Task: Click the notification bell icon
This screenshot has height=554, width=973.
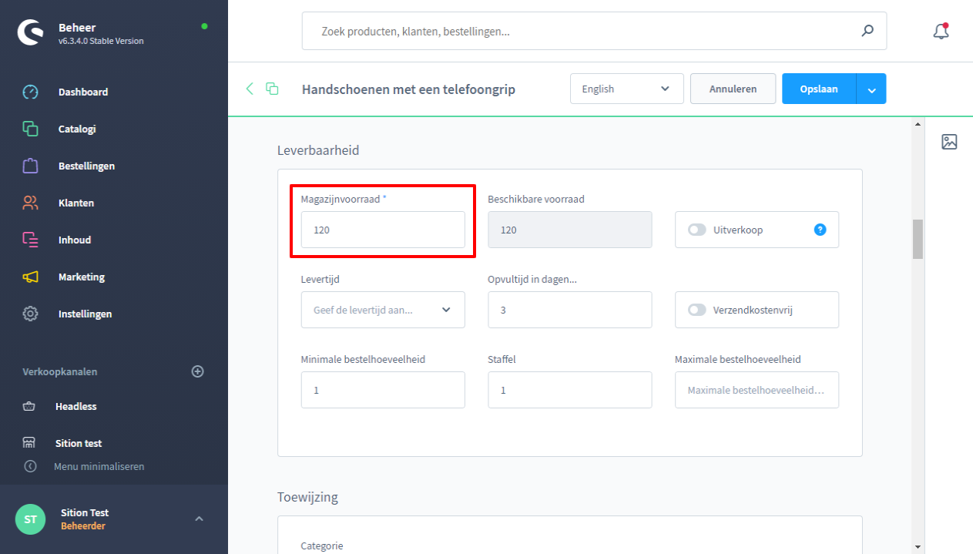Action: coord(940,31)
